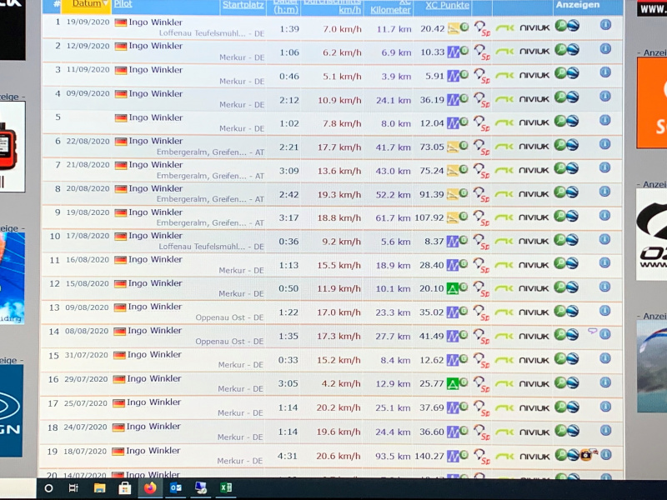Toggle sort arrow beside Datum header
The width and height of the screenshot is (667, 500).
pyautogui.click(x=105, y=4)
